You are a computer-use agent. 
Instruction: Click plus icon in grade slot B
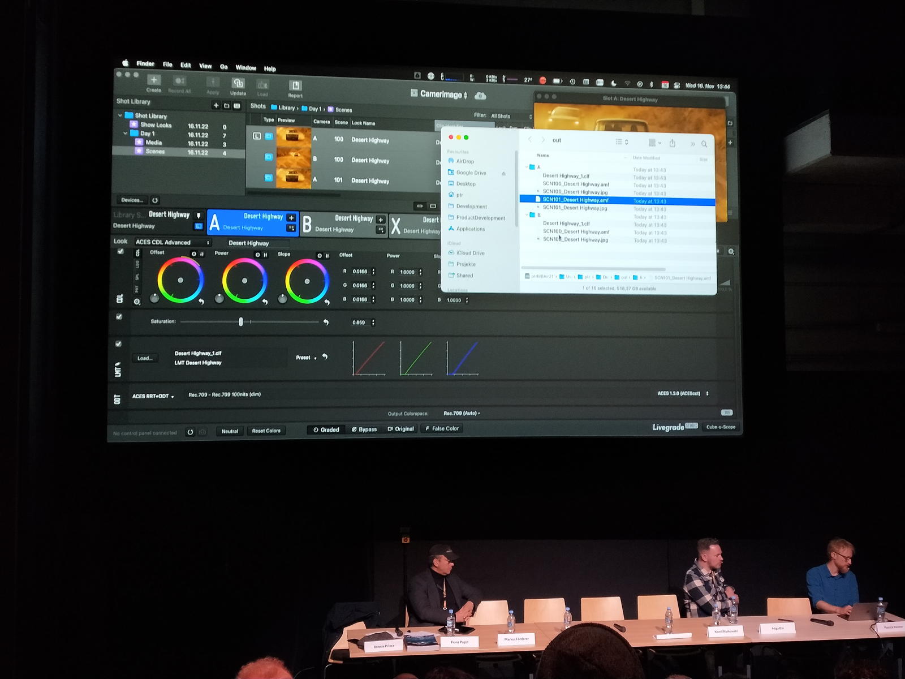tap(381, 220)
